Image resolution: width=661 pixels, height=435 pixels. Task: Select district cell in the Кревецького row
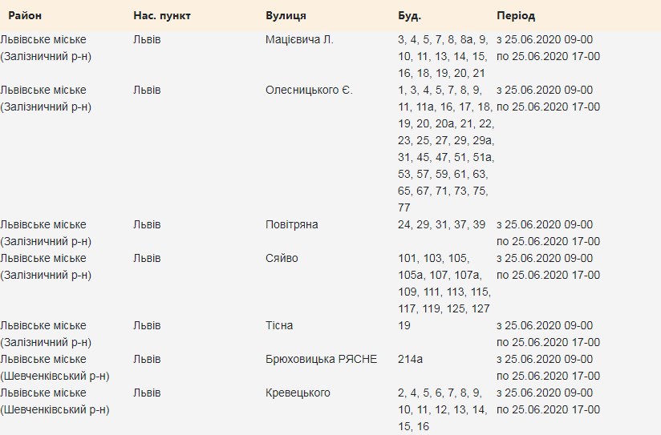(55, 401)
